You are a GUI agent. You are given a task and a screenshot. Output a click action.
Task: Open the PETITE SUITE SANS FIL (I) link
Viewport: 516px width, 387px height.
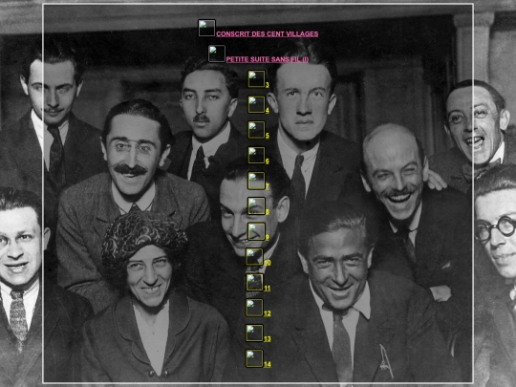(268, 59)
